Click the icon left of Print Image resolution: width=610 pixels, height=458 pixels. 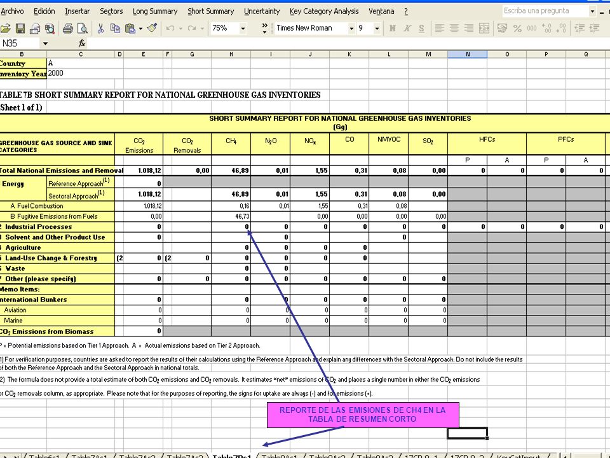50,28
